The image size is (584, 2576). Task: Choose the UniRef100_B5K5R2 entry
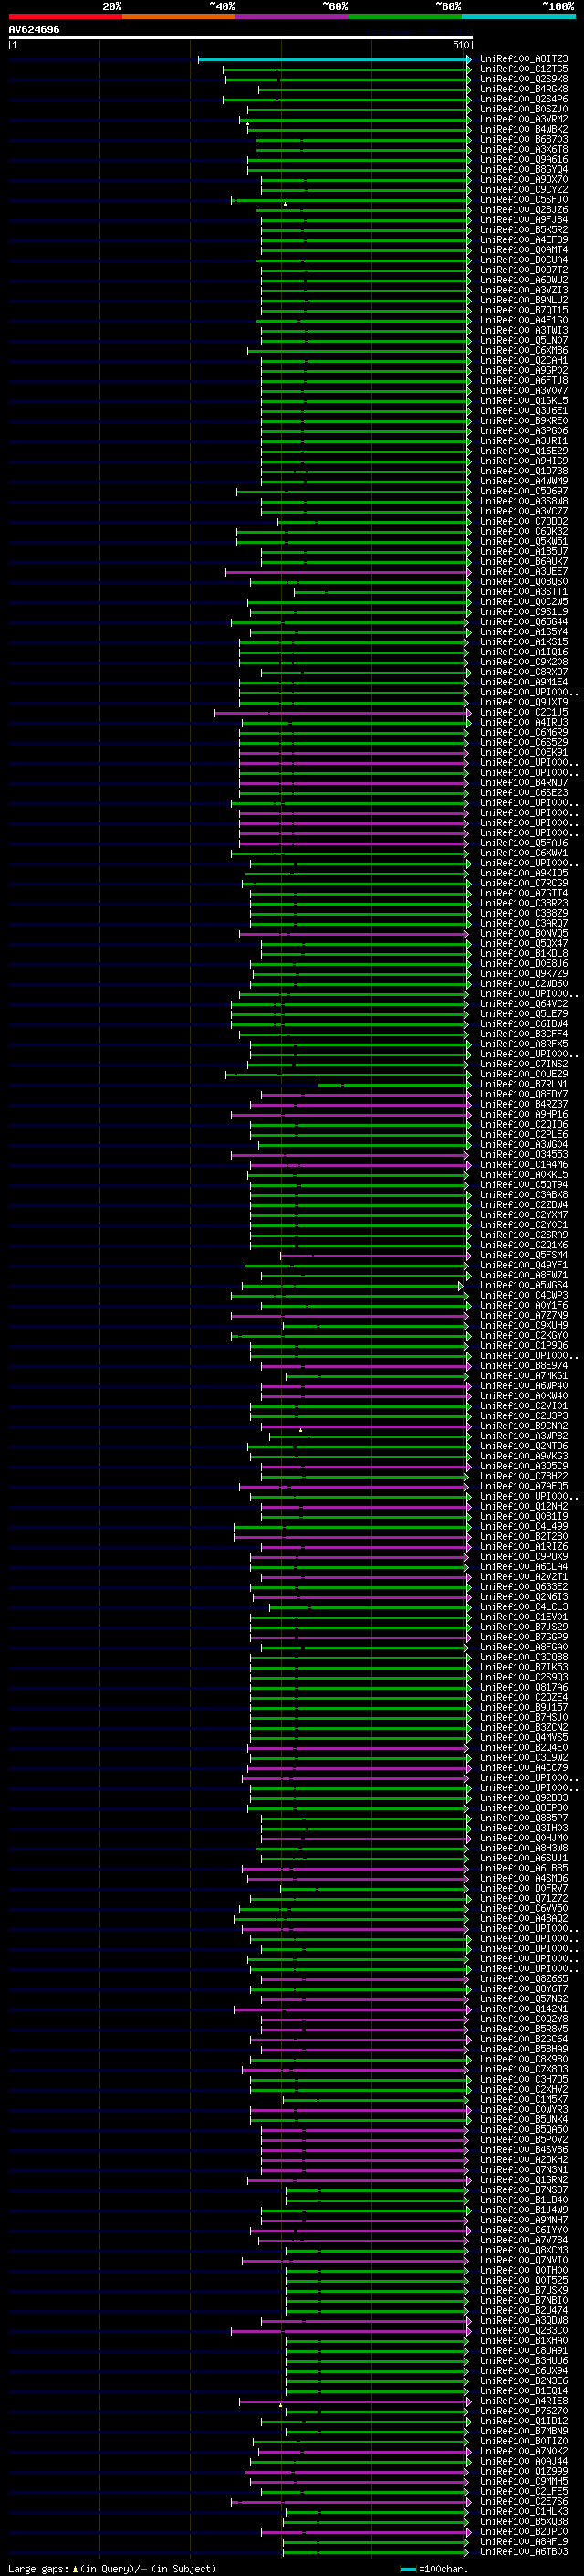click(x=524, y=229)
